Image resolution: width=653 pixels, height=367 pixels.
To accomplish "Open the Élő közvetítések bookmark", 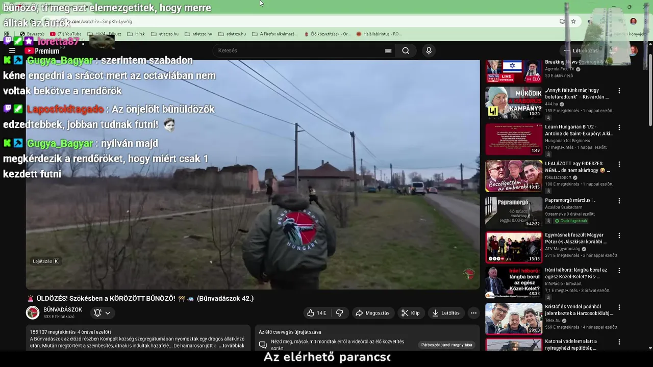I will pyautogui.click(x=327, y=34).
